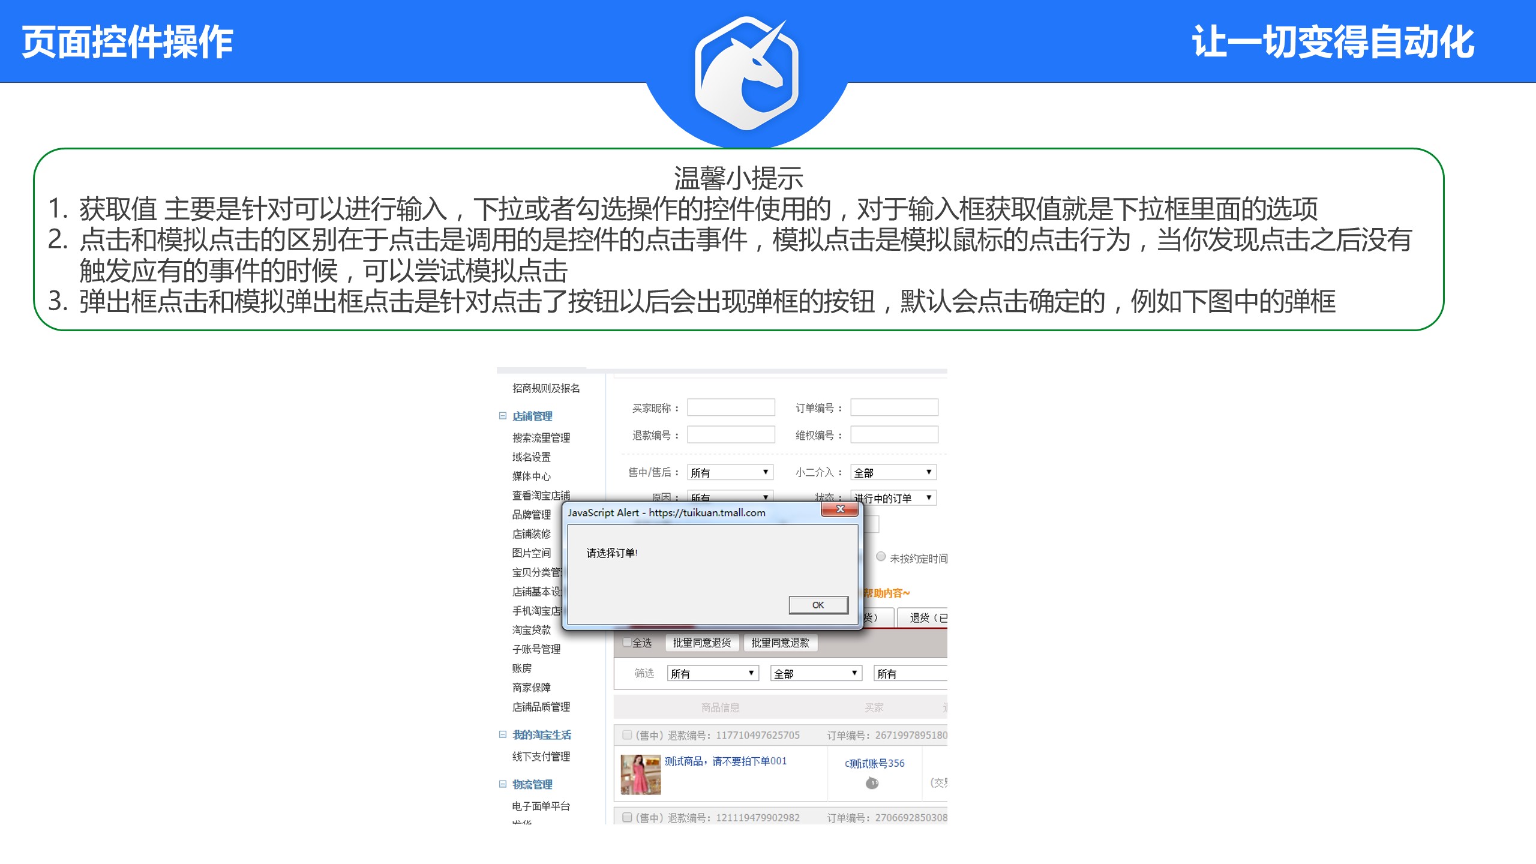1536x864 pixels.
Task: Click OK in the JavaScript Alert
Action: tap(818, 605)
